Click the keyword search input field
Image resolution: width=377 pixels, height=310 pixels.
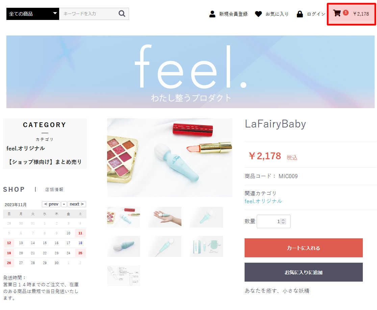point(89,14)
